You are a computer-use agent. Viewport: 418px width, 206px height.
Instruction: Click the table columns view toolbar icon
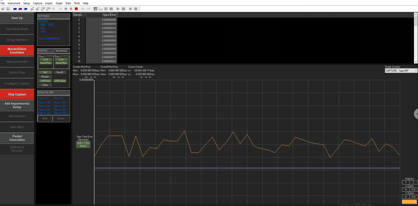[x=96, y=9]
